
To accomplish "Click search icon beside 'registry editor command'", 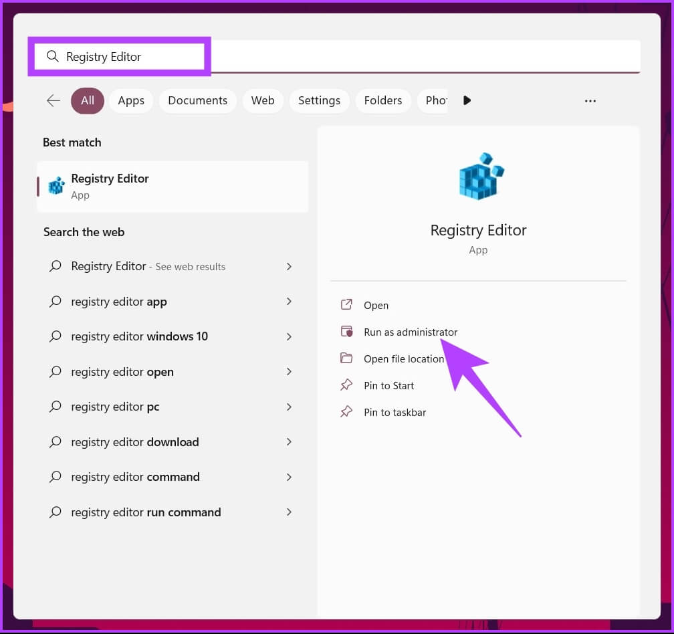I will click(x=55, y=476).
